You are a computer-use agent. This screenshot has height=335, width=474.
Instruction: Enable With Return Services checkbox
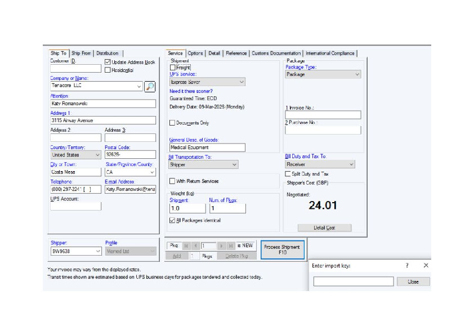point(173,181)
